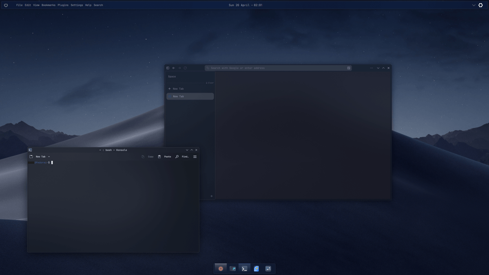489x275 pixels.
Task: Open the Plugins menu
Action: 63,5
